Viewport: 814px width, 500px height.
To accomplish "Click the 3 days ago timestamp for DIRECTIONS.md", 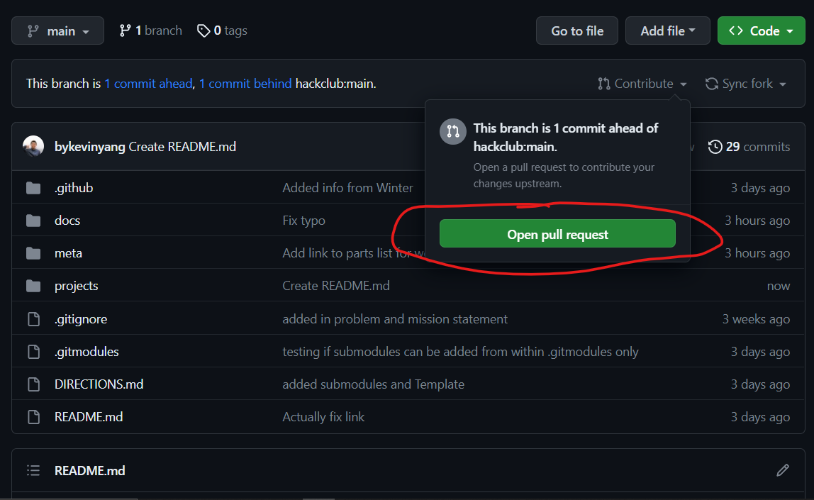I will (x=761, y=384).
